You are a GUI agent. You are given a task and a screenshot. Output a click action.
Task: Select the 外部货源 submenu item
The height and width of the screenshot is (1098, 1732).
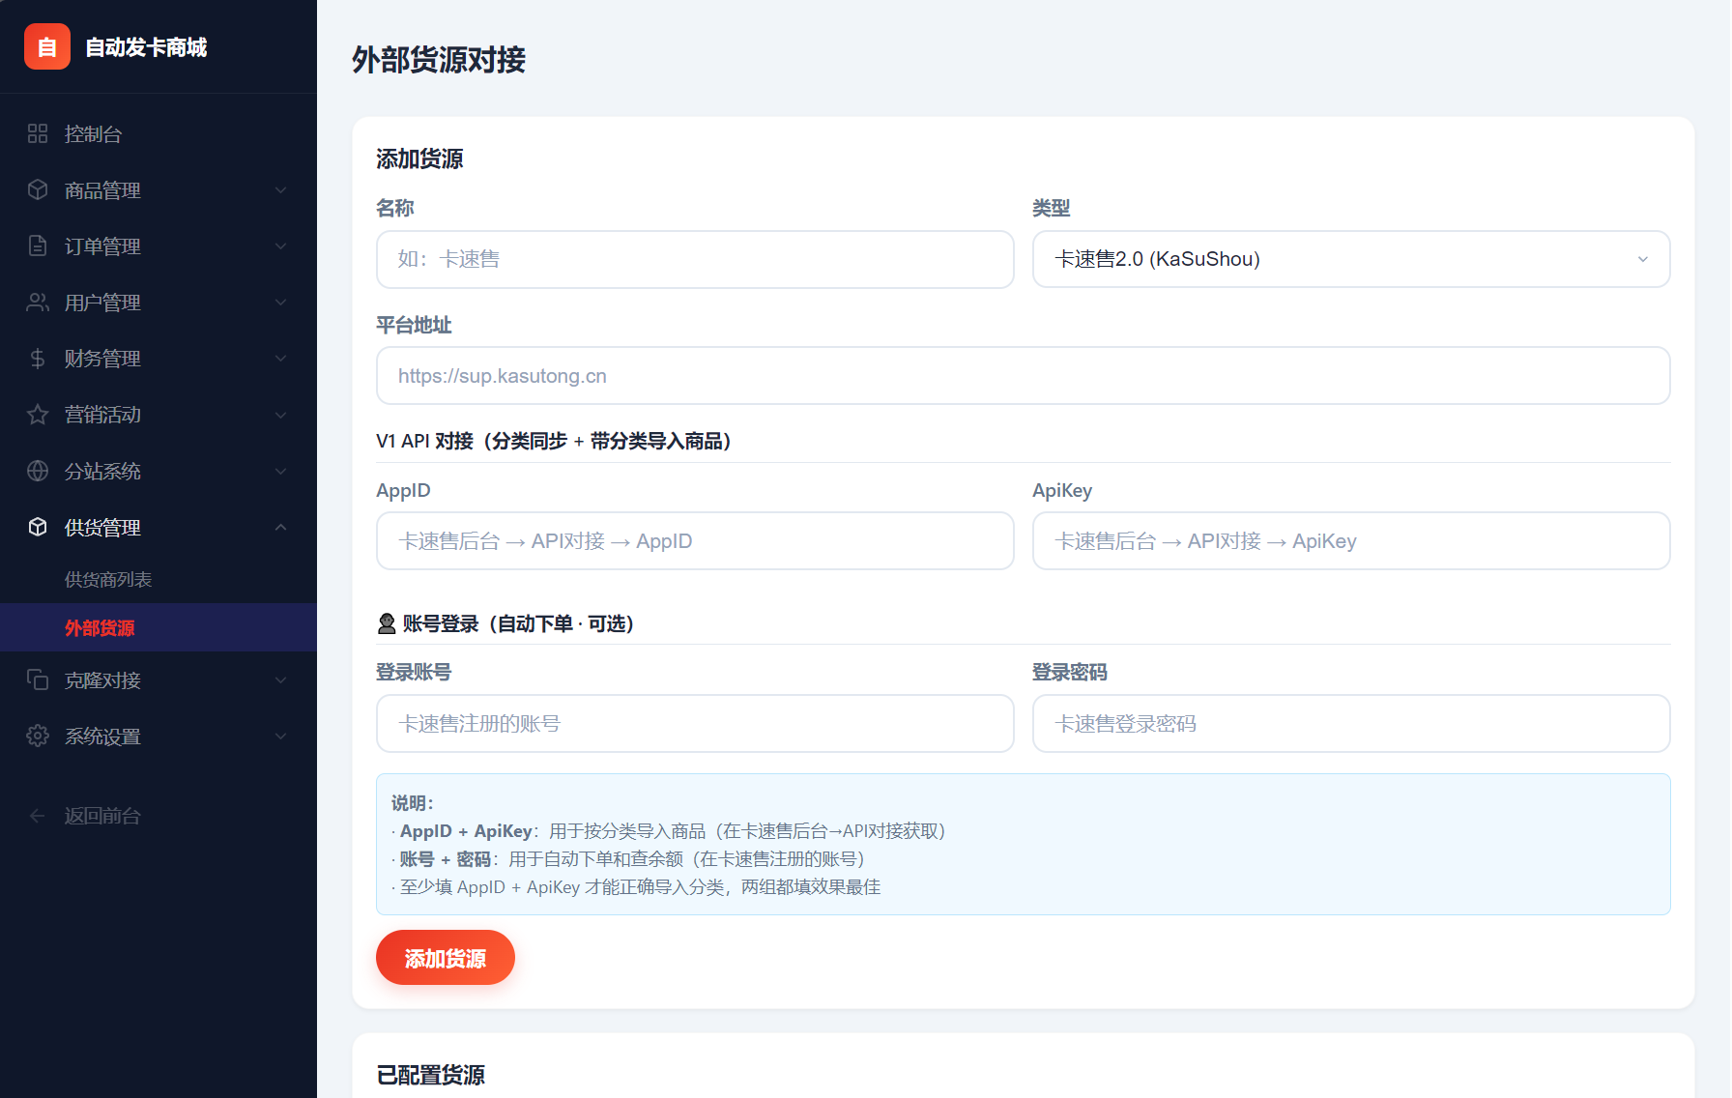(100, 627)
